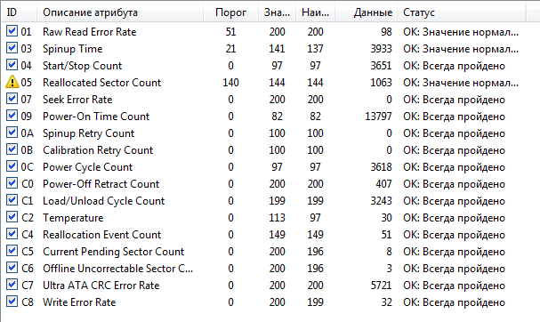Select the Power-Off Retract Count attribute name
Viewport: 540px width, 322px height.
[101, 184]
